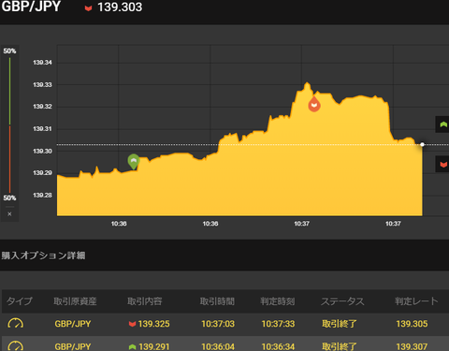This screenshot has height=351, width=449.
Task: Click the gauge icon in the 139.291 row
Action: [15, 346]
